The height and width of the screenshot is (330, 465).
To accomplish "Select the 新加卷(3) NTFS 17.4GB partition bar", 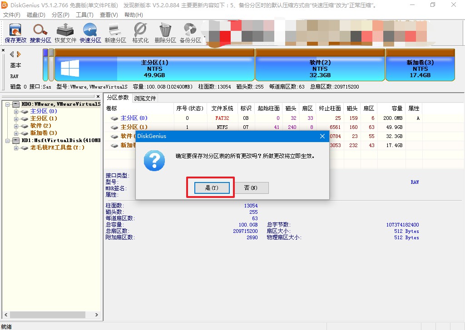I will pos(420,65).
